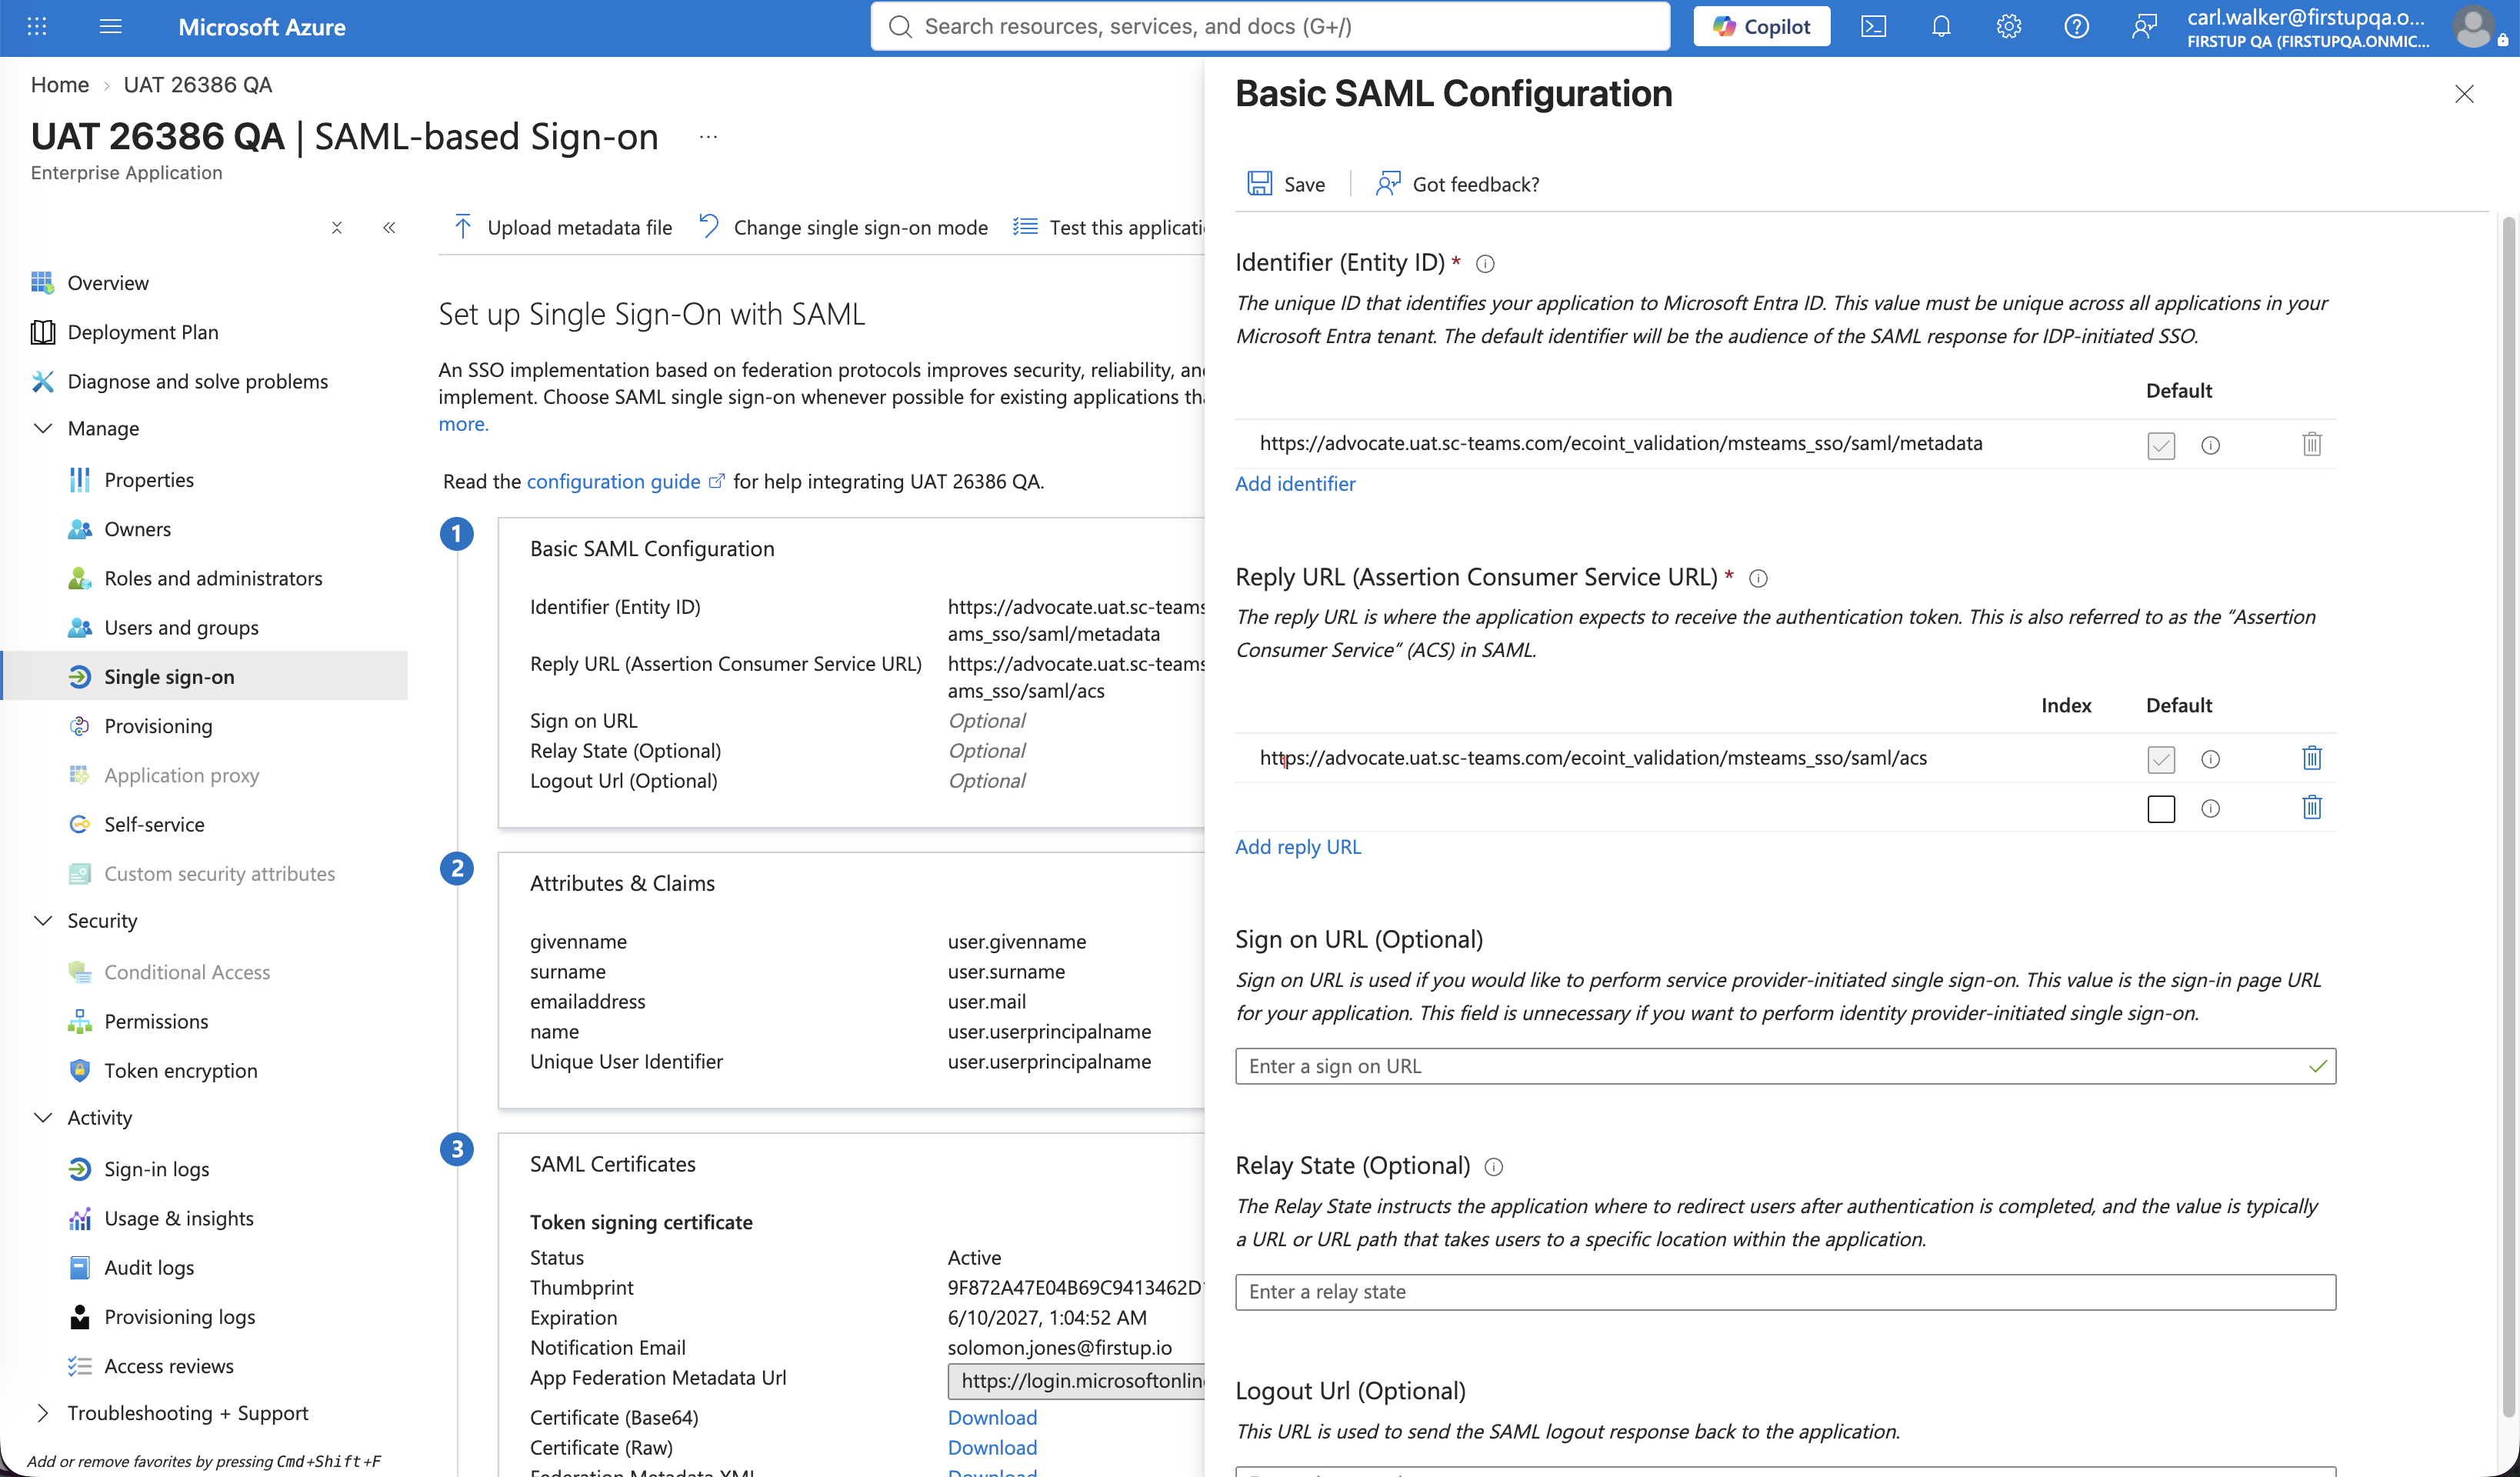Focus the Enter a sign on URL field
This screenshot has width=2520, height=1477.
pyautogui.click(x=1785, y=1066)
